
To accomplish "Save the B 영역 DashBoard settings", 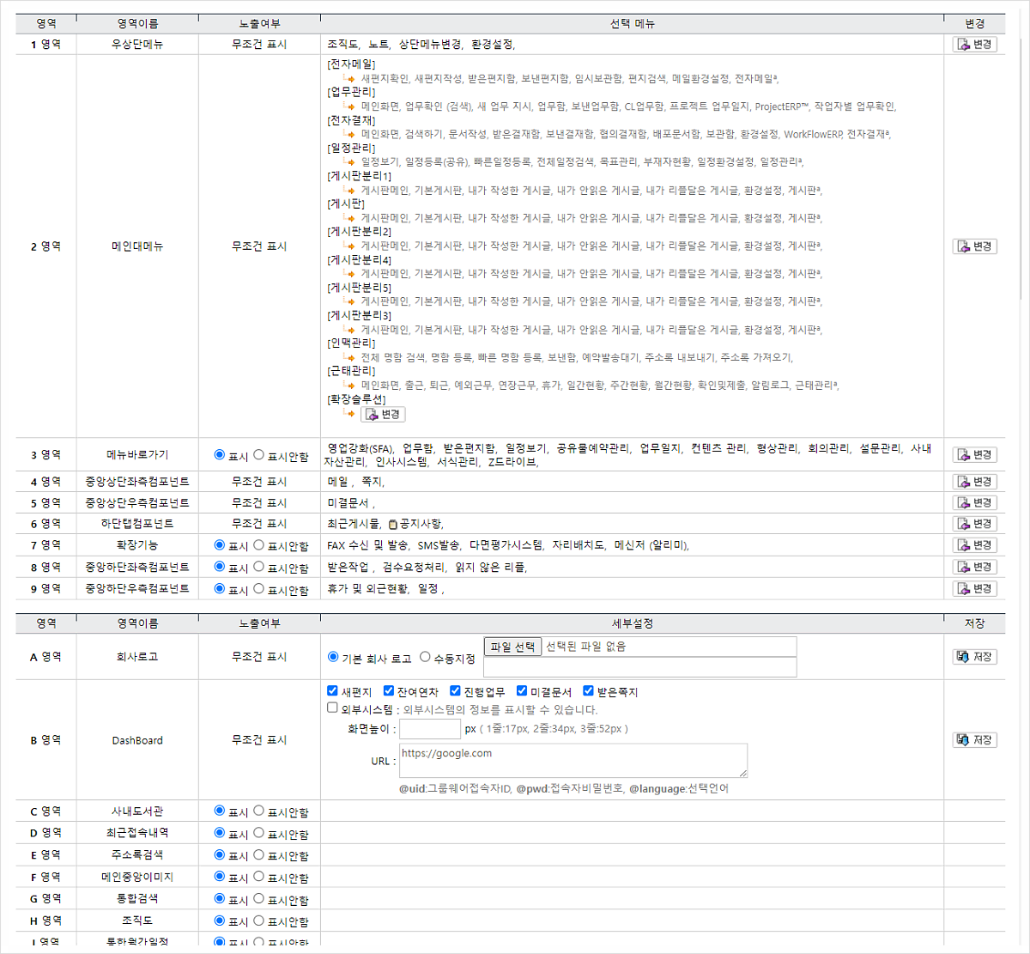I will tap(975, 740).
